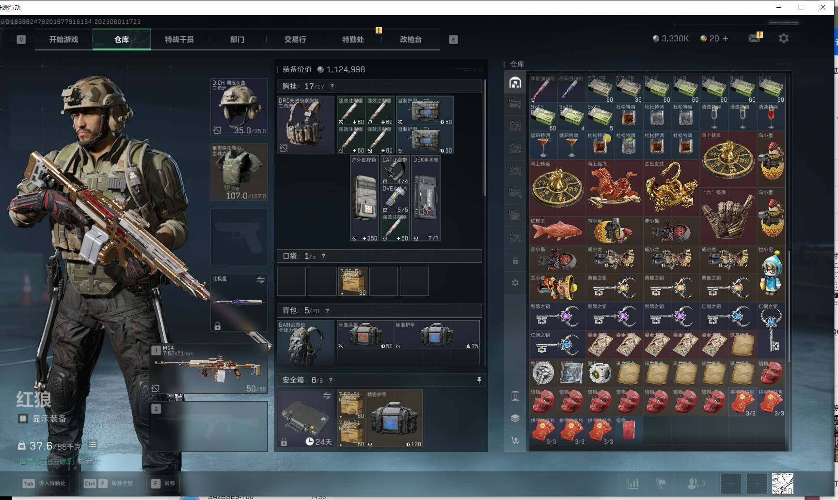Switch to the 开始游戏 tab
Image resolution: width=838 pixels, height=500 pixels.
point(63,39)
